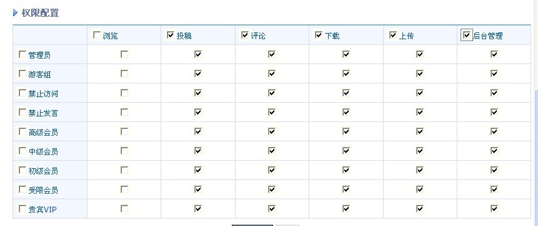Select the 游客组 row checkbox

pos(22,73)
